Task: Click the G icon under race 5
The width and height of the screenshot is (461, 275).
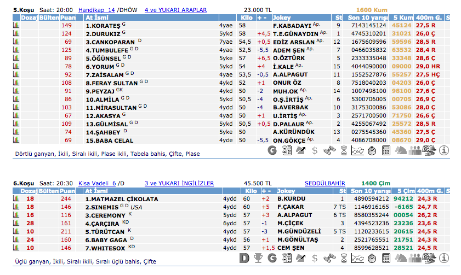Action: (x=272, y=150)
